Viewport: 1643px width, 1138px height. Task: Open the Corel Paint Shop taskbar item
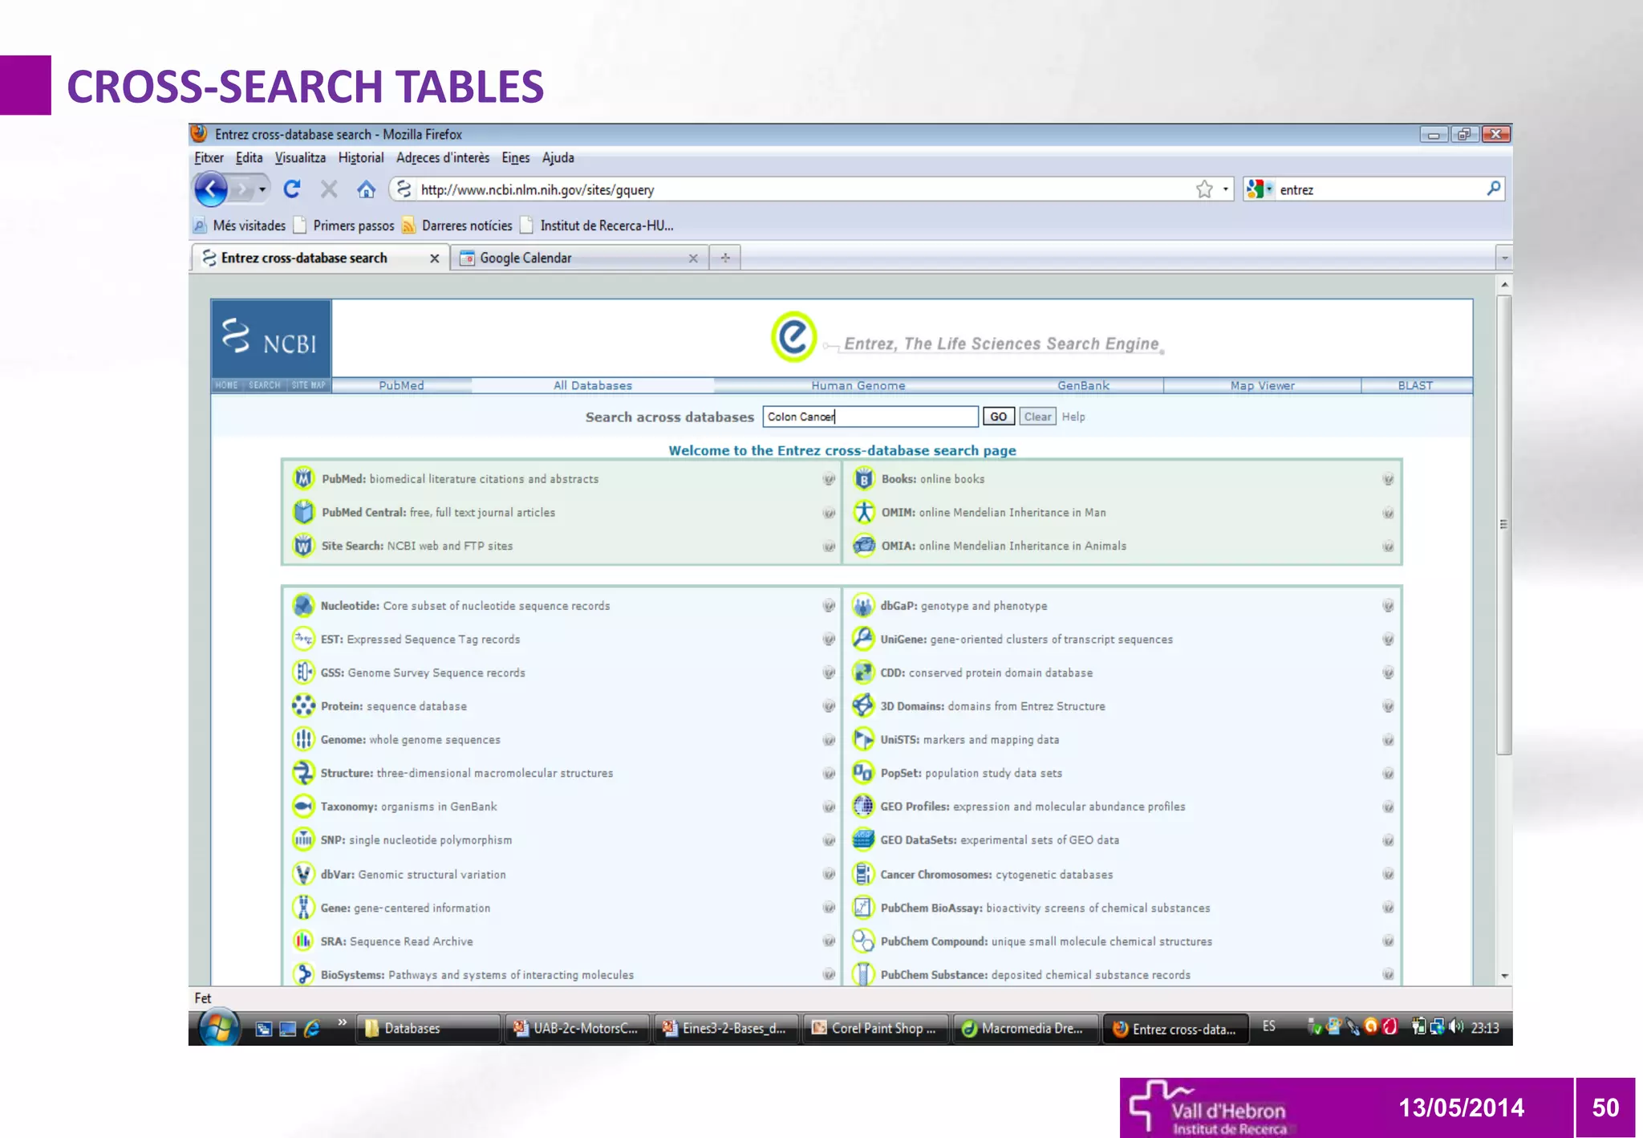click(875, 1028)
